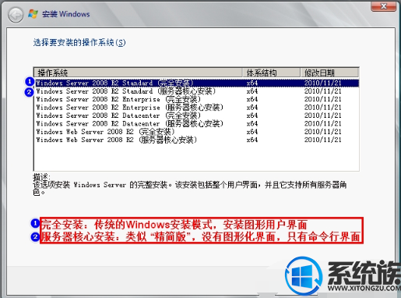Screen dimensions: 401x298
Task: Close the 安装 Windows setup window
Action: pyautogui.click(x=384, y=6)
